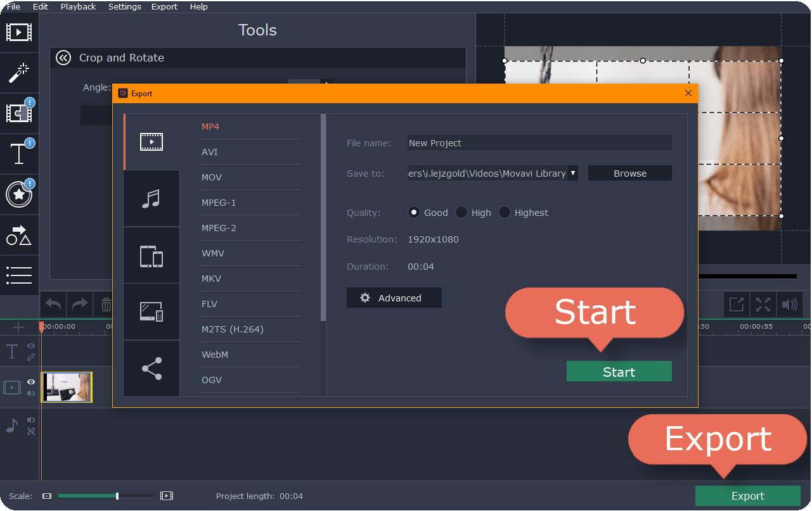This screenshot has width=812, height=511.
Task: Open the Settings menu
Action: (124, 6)
